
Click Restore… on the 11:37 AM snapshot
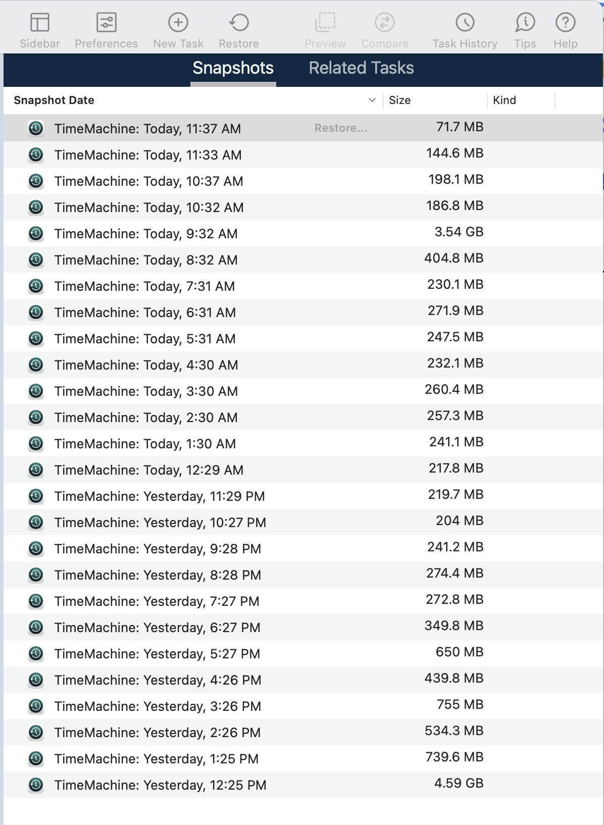341,128
